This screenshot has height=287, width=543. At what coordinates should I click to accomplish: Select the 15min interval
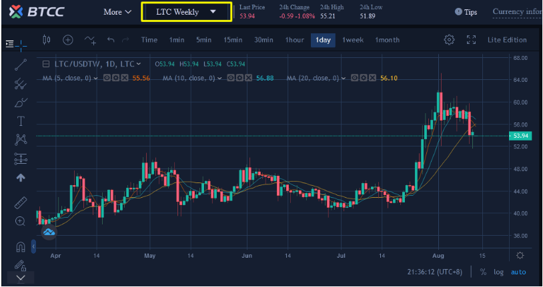(x=233, y=40)
